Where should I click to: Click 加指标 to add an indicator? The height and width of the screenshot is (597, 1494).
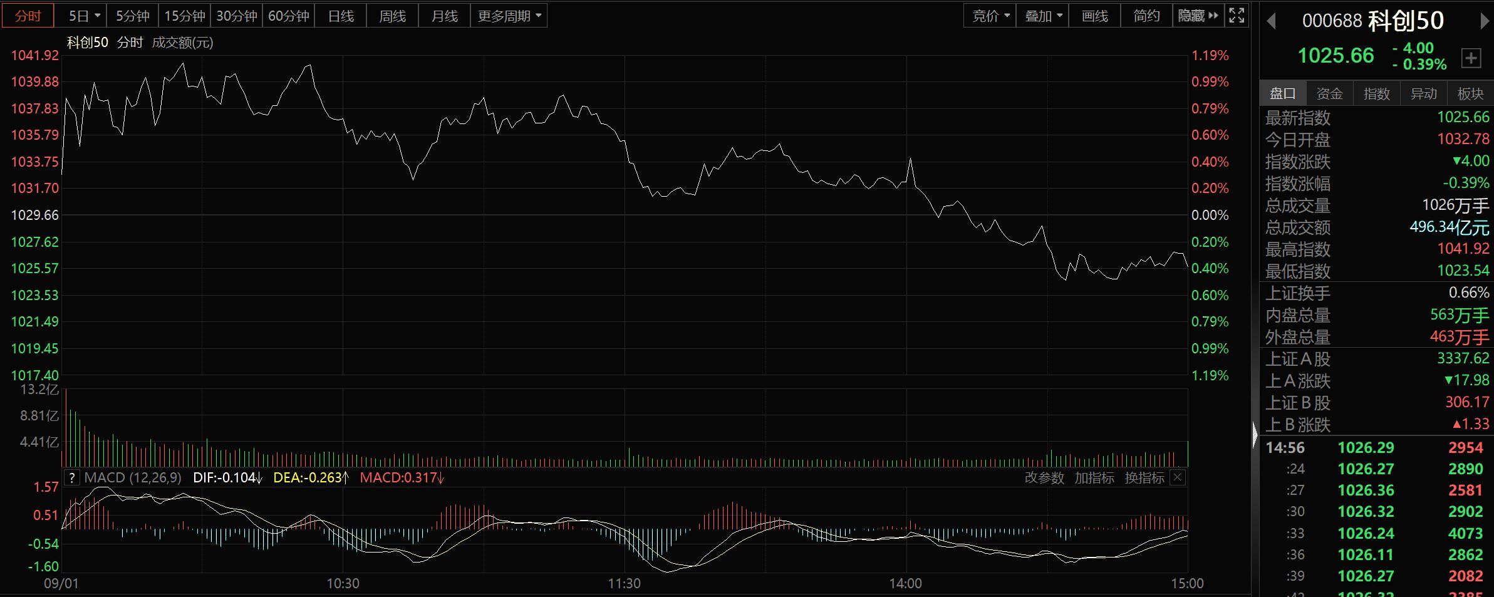tap(1094, 478)
